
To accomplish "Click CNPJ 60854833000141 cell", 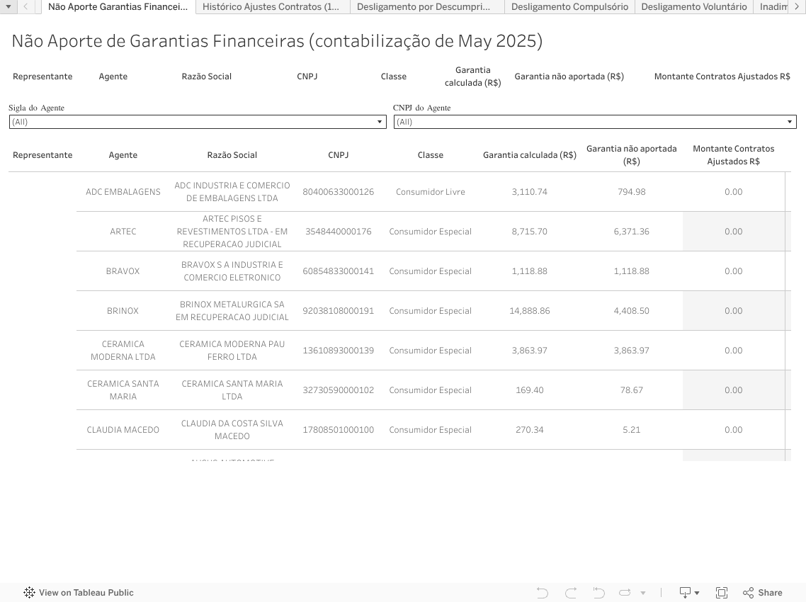I will point(339,271).
